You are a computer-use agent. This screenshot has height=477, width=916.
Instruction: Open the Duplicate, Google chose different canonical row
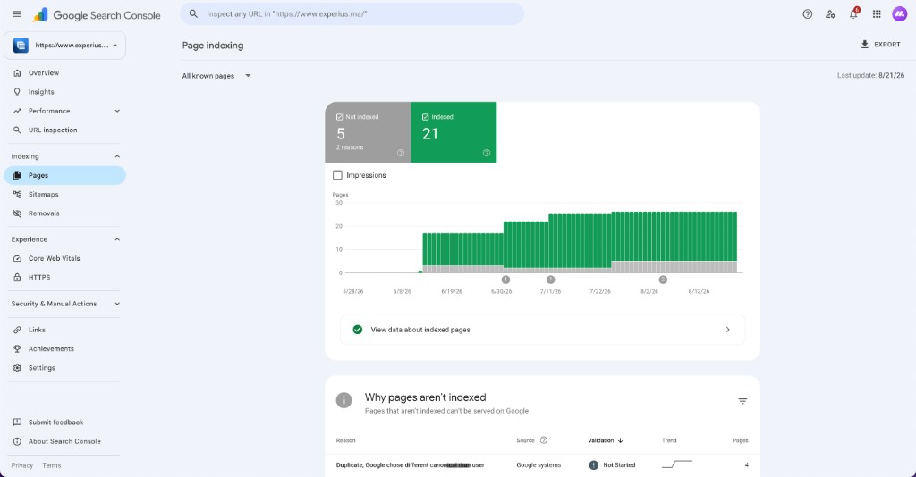pos(542,465)
